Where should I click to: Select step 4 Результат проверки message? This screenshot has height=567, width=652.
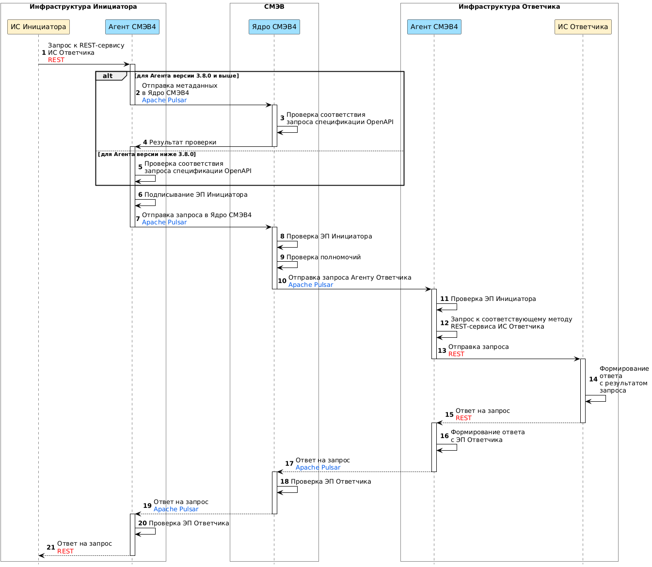tap(182, 142)
